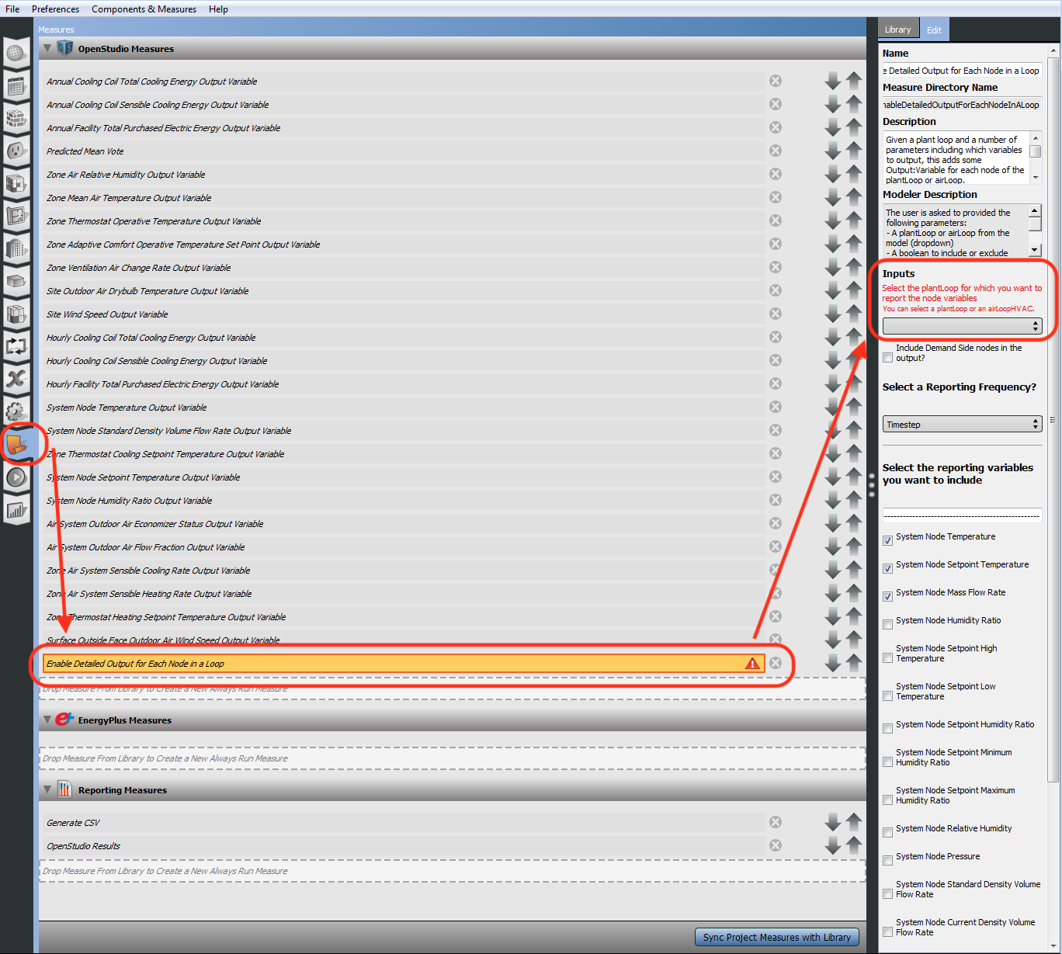Select Hourly Cooling Coil Total Cooling Energy measure
Viewport: 1062px width, 954px height.
(402, 337)
